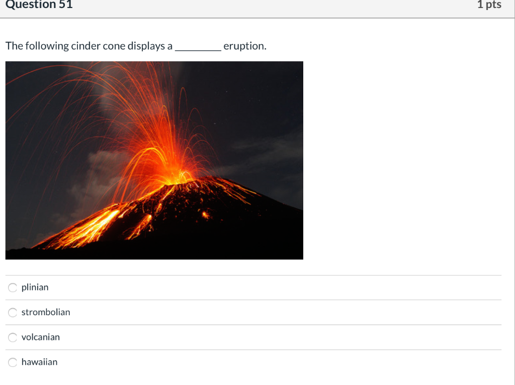Click the strombolian answer label text

45,312
